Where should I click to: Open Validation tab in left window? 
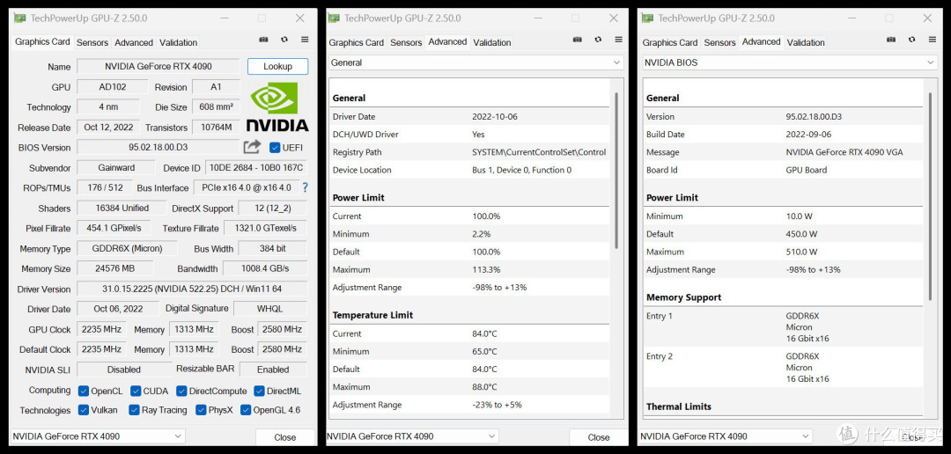(178, 42)
